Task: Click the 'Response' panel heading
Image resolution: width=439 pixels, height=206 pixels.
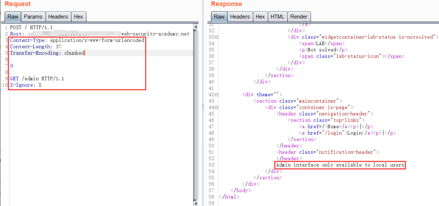Action: pos(226,4)
